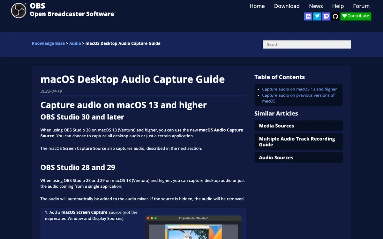Open the Discord social icon

tap(308, 16)
